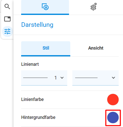Click the solid line preview in the style dropdown
This screenshot has width=123, height=127.
point(86,78)
